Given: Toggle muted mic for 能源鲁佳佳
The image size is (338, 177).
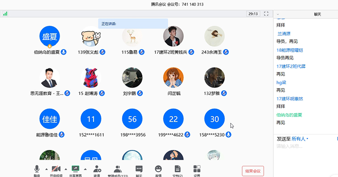Looking at the screenshot, I should tap(61, 135).
